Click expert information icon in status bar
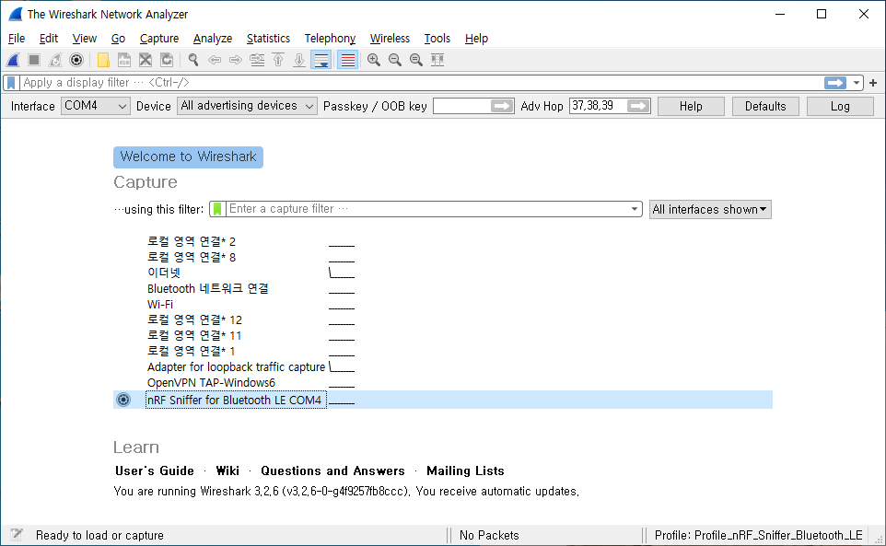Screen dimensions: 886x546 pos(17,534)
